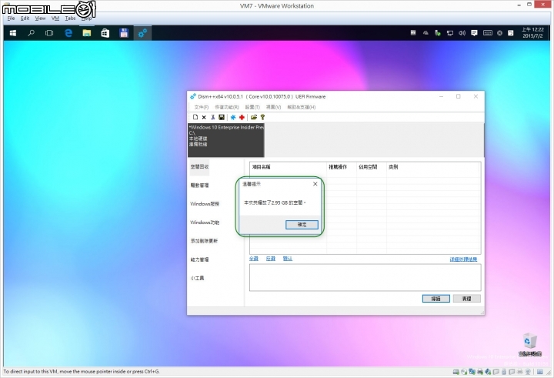Click the 清理 clean button

click(x=467, y=299)
